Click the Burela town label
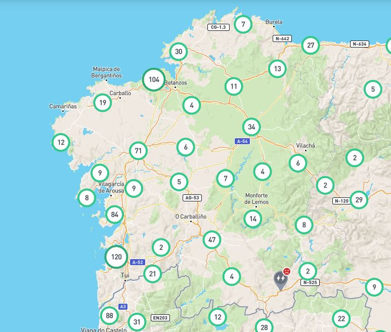This screenshot has height=332, width=391. point(274,22)
